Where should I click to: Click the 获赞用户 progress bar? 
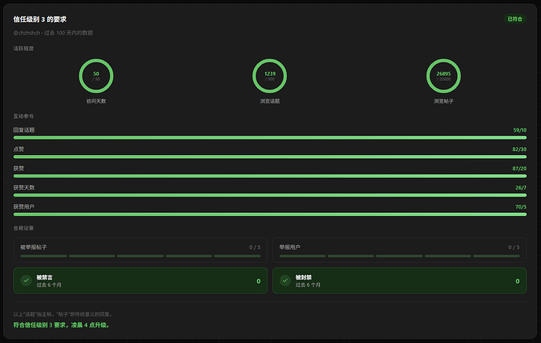click(x=270, y=215)
